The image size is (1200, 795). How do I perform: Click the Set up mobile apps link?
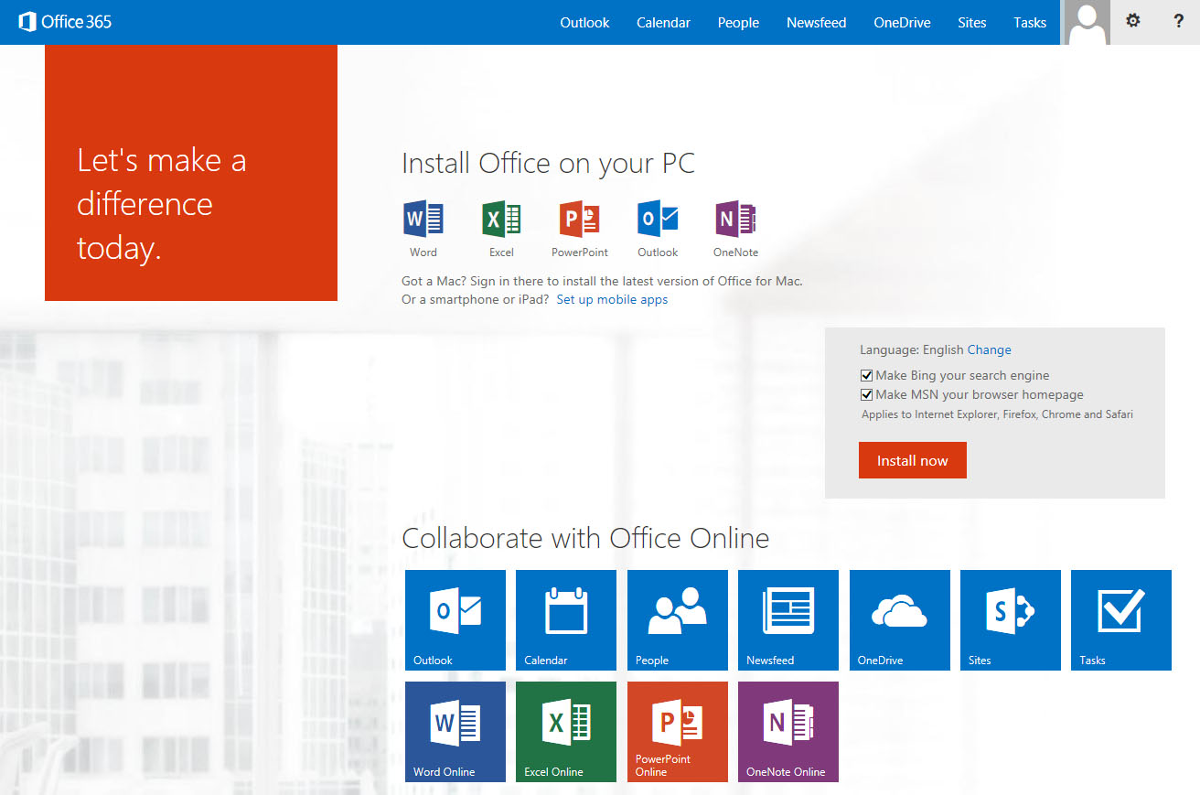coord(612,299)
